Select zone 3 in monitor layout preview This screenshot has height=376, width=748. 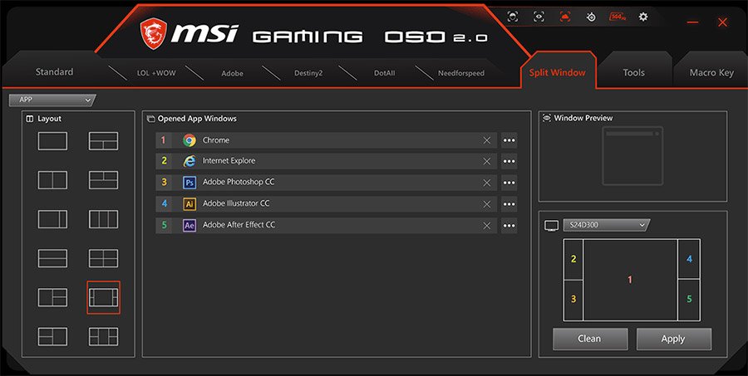[573, 300]
